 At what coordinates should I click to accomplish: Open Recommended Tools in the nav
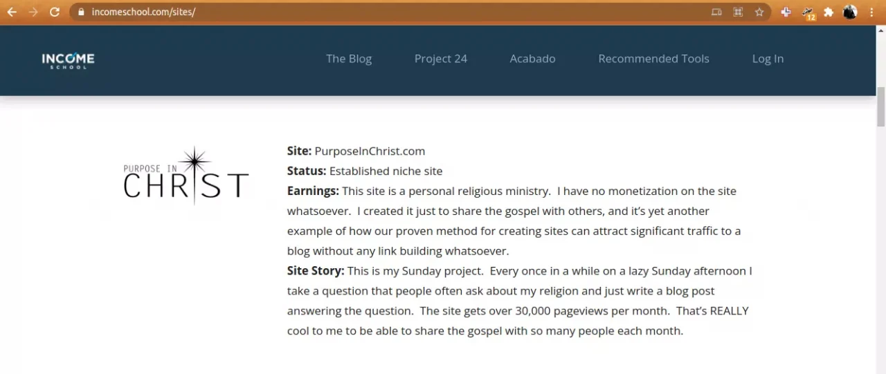click(653, 59)
